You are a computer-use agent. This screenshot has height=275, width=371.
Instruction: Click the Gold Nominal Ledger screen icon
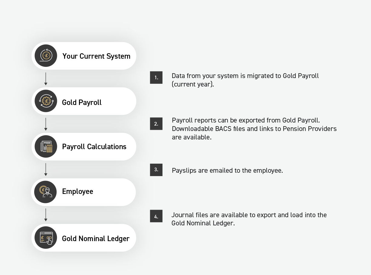(46, 237)
